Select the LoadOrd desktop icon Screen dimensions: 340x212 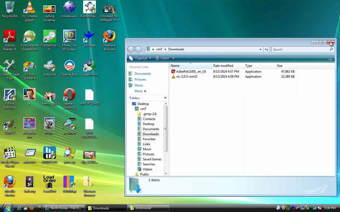coord(49,184)
